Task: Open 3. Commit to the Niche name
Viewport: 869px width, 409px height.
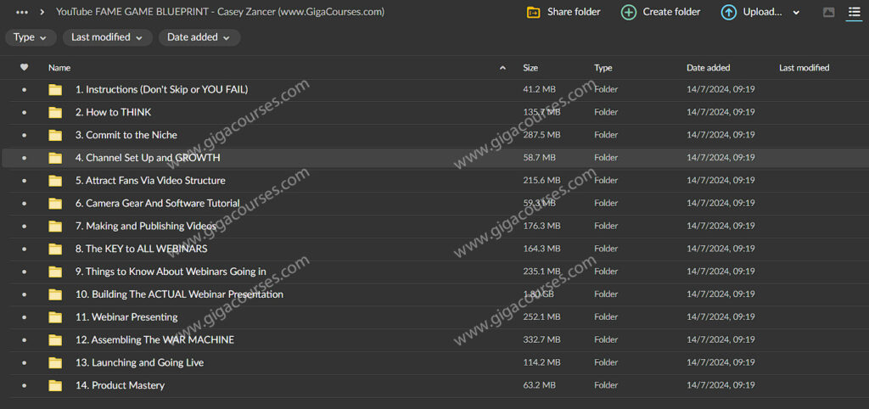Action: tap(126, 135)
